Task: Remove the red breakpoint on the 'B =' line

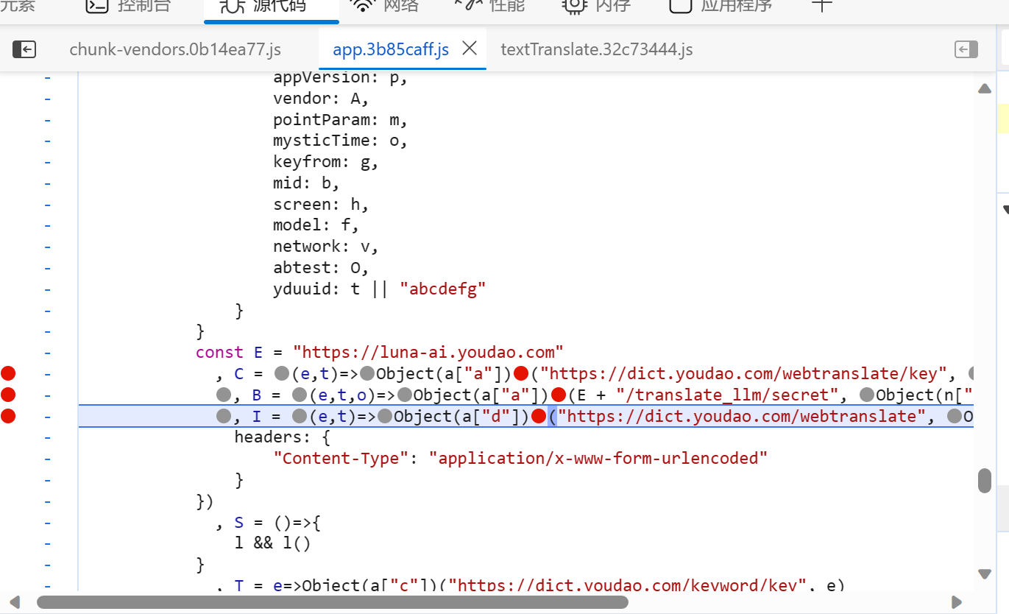Action: tap(8, 395)
